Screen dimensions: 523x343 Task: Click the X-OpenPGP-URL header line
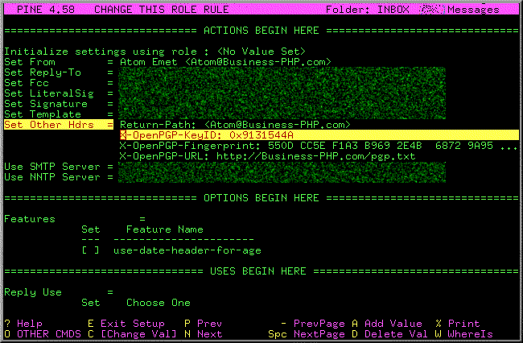pos(267,156)
